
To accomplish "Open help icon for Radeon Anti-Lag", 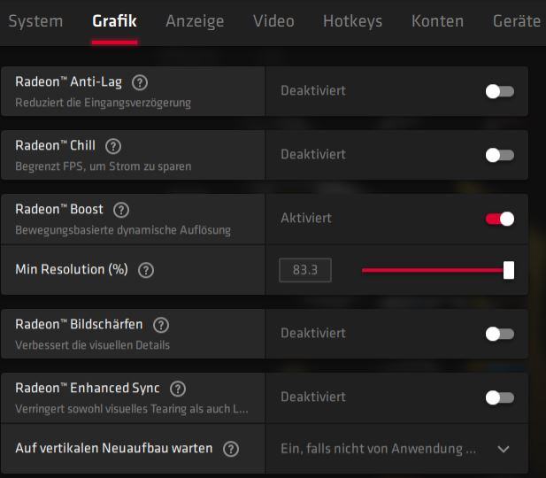I will 140,82.
